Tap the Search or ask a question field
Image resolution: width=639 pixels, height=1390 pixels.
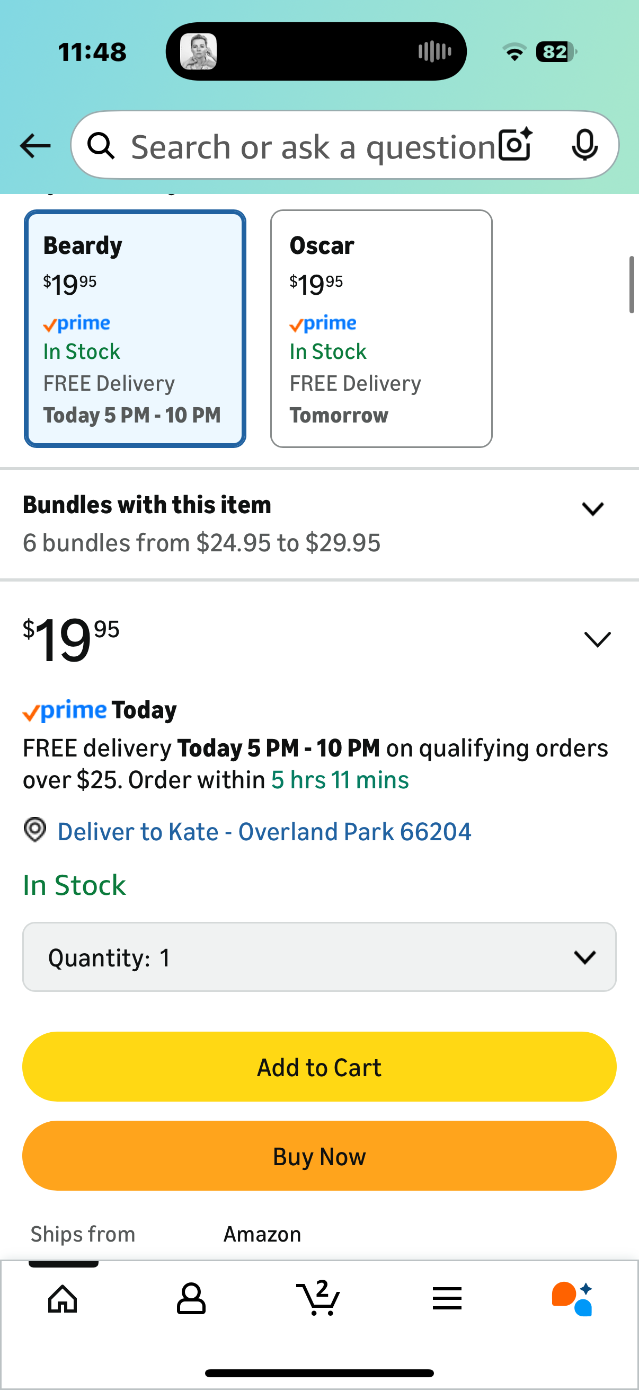(x=313, y=146)
